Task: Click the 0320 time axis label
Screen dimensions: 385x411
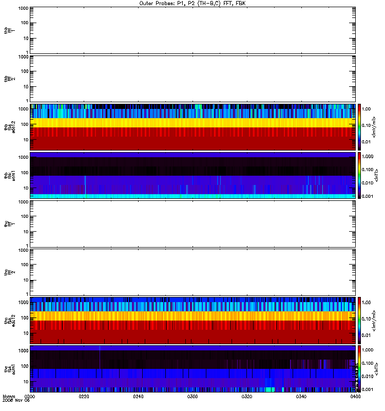Action: (x=247, y=397)
